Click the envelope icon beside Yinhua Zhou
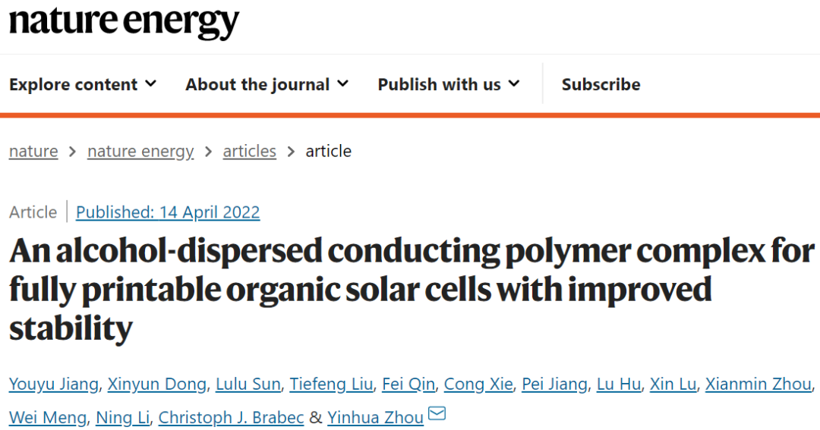Screen dimensions: 820x430 coord(437,413)
